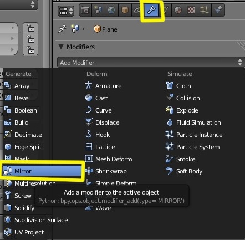Collapse the Modifiers panel triangle
Viewport: 245px width, 240px height.
[x=61, y=47]
